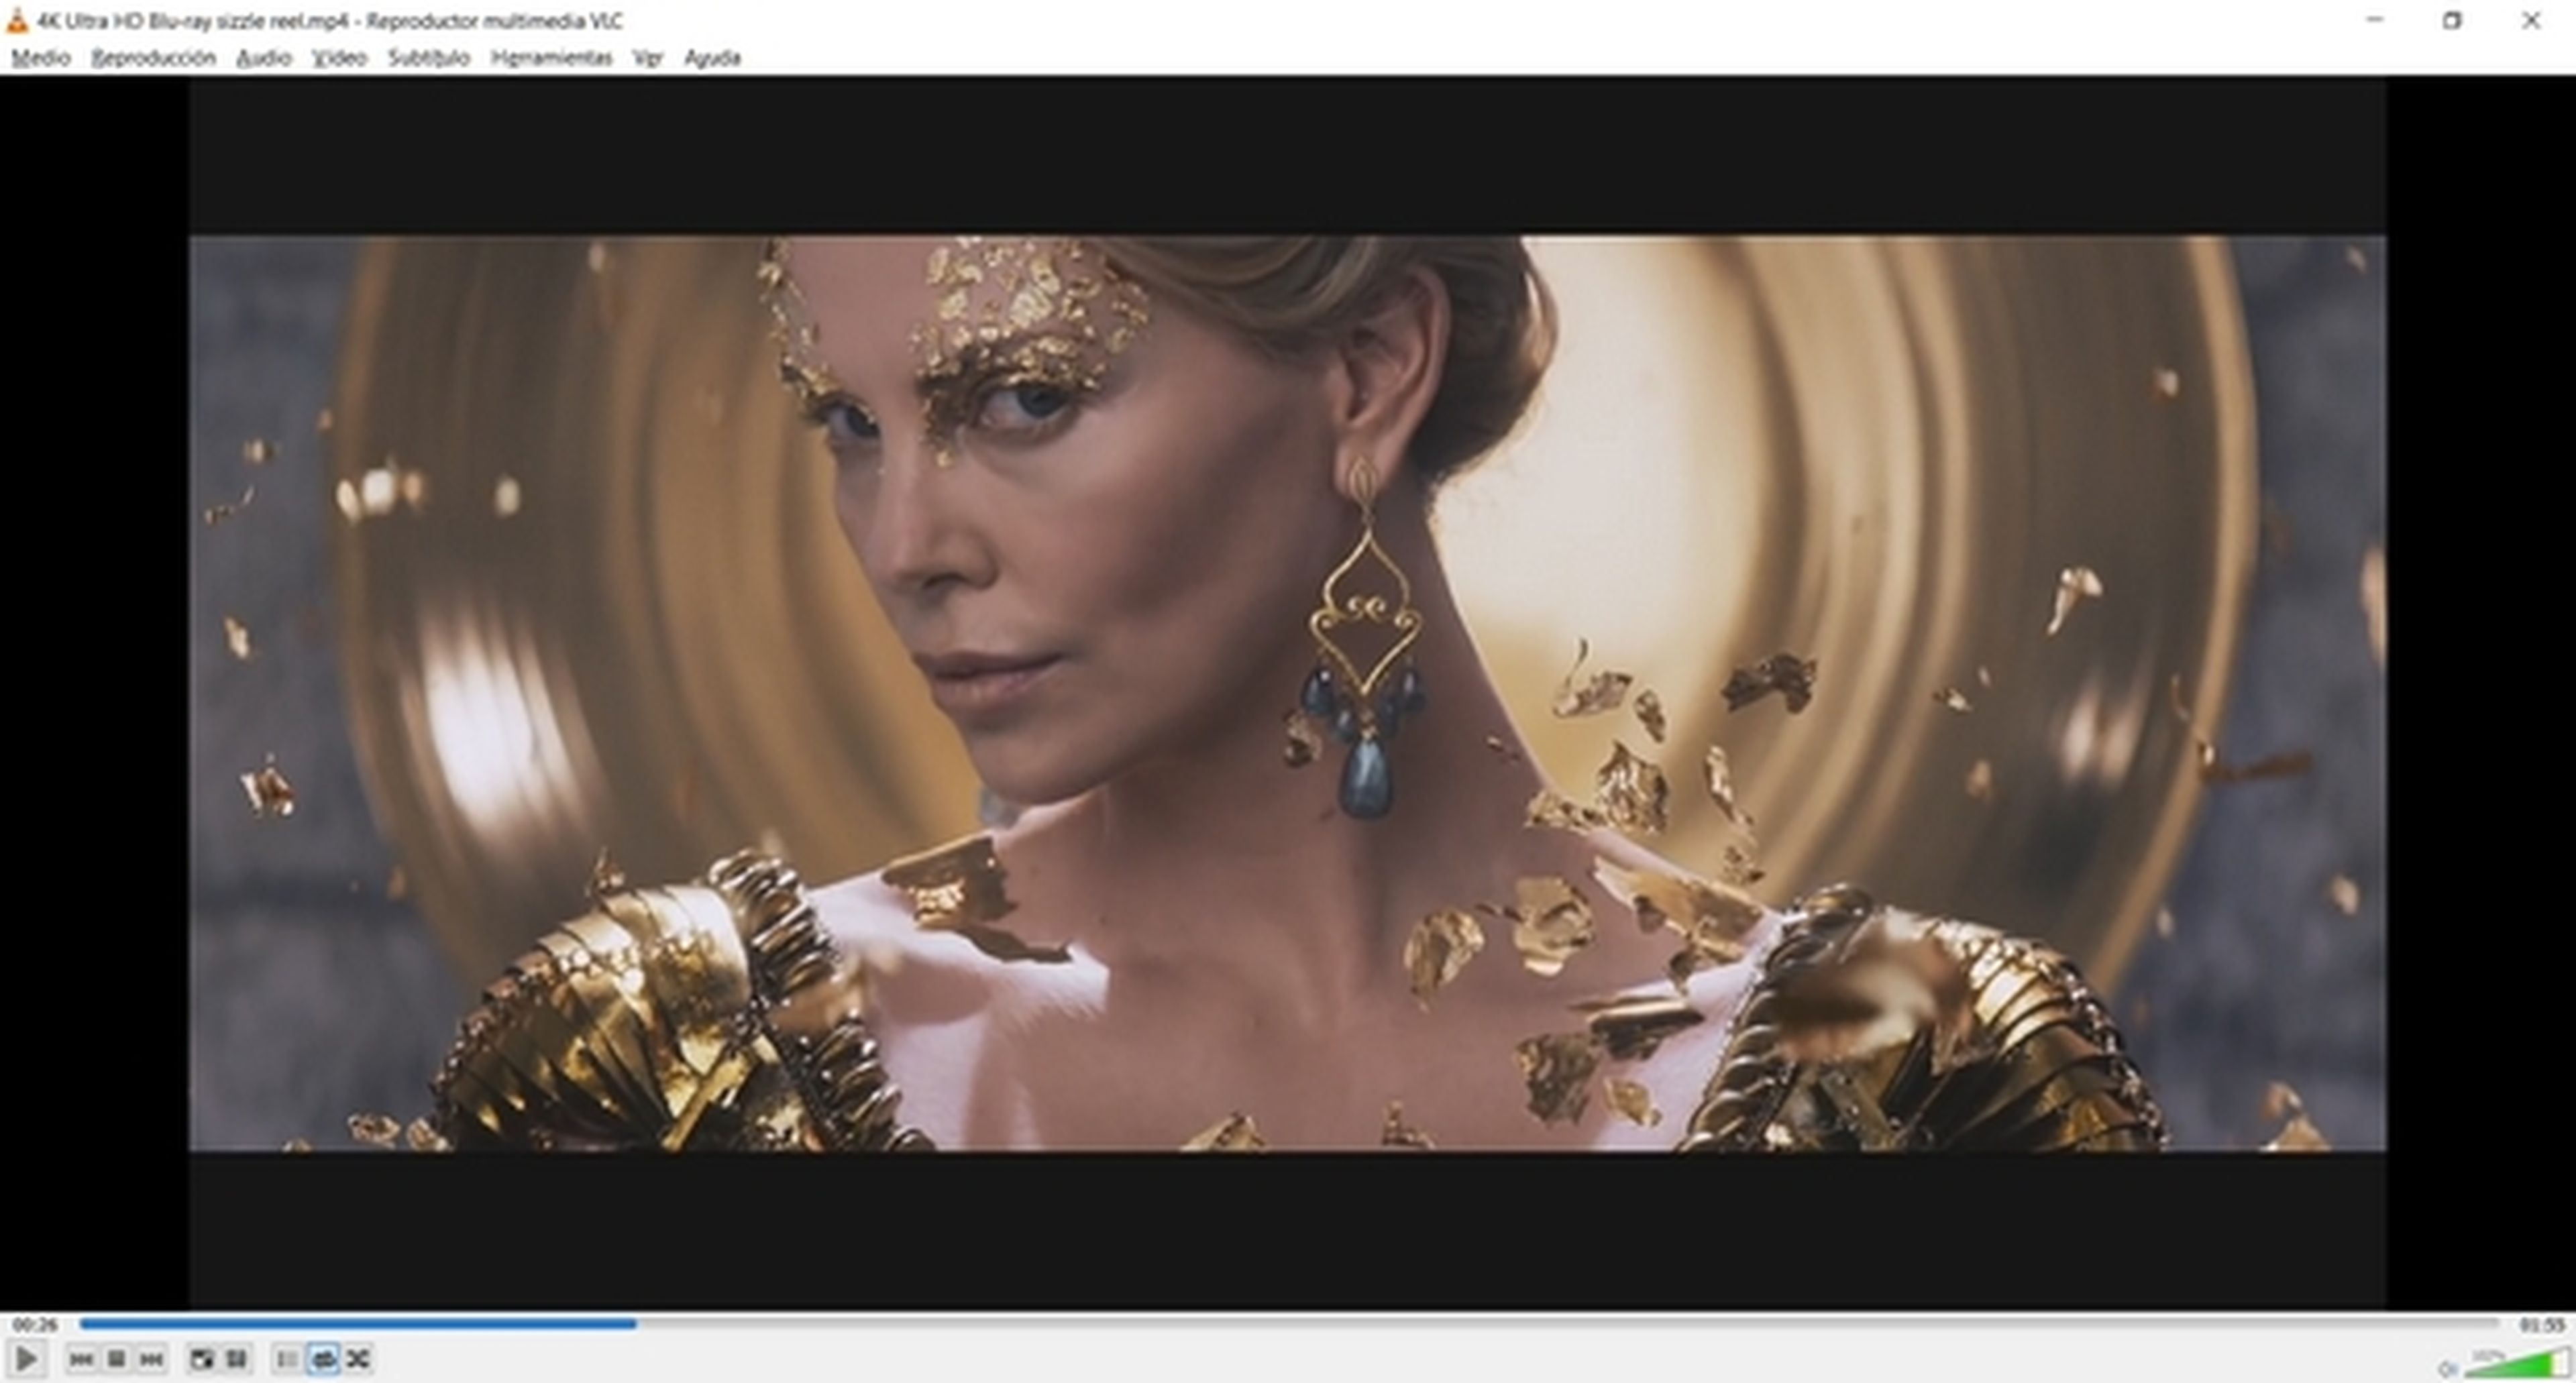Click the 01:55 remaining time label

pyautogui.click(x=2541, y=1325)
